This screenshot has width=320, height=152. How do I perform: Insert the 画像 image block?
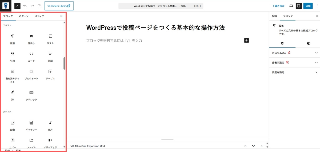tap(13, 126)
